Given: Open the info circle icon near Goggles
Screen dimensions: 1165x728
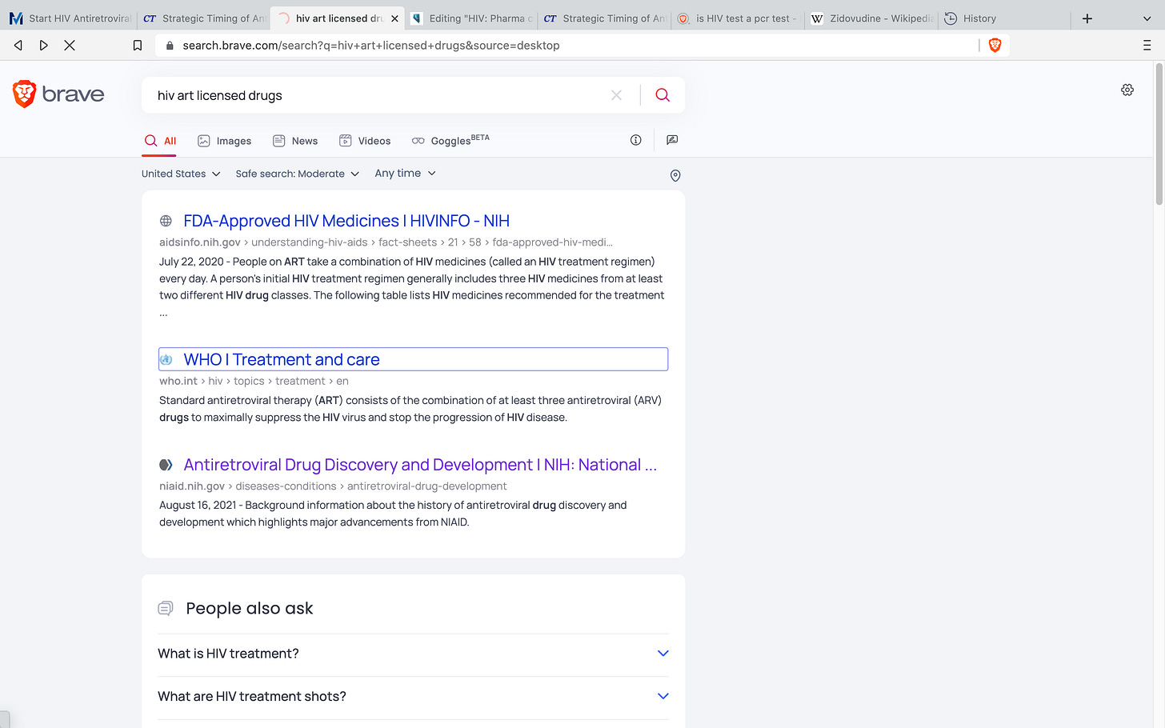Looking at the screenshot, I should point(636,140).
